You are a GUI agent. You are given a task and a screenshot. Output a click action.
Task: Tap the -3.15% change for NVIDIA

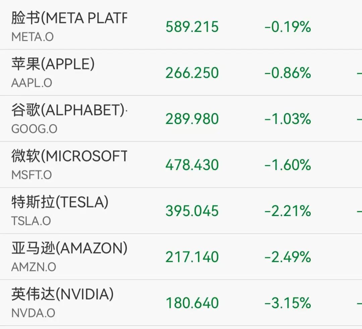(x=288, y=303)
